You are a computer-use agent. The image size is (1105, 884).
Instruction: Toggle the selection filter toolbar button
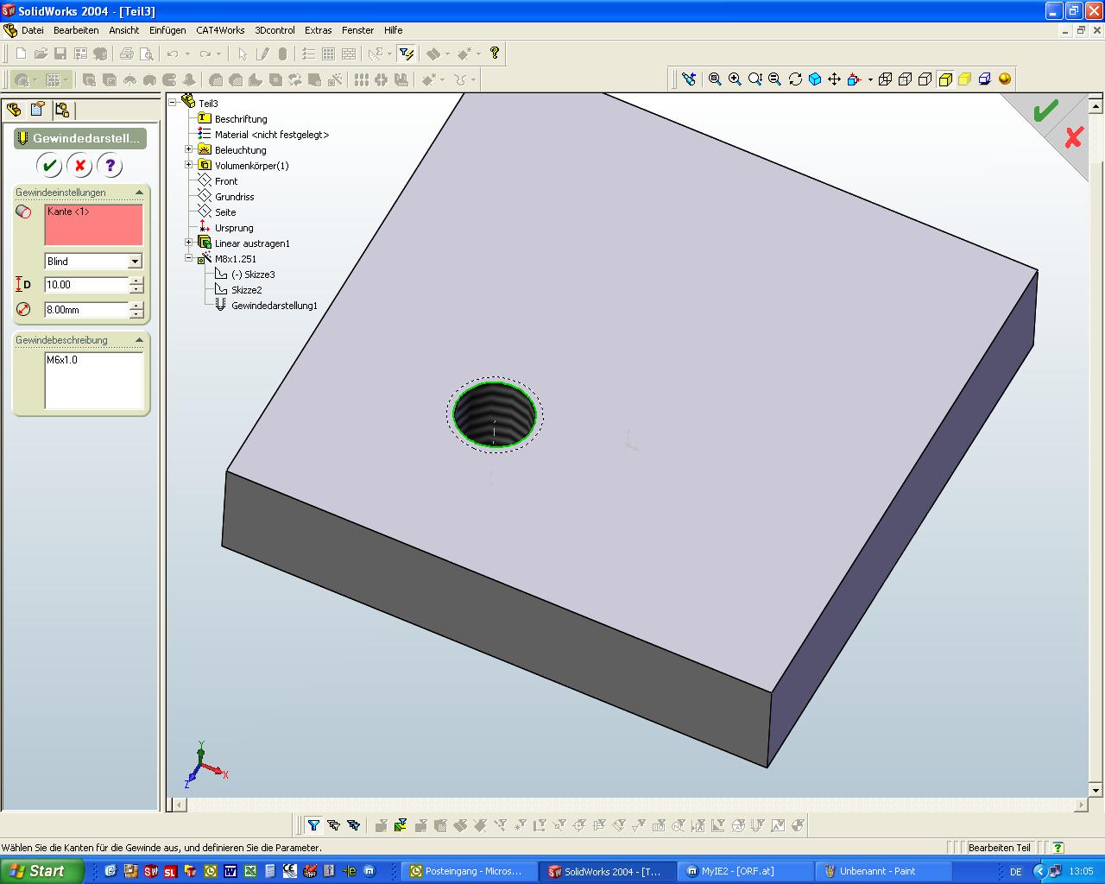[406, 54]
